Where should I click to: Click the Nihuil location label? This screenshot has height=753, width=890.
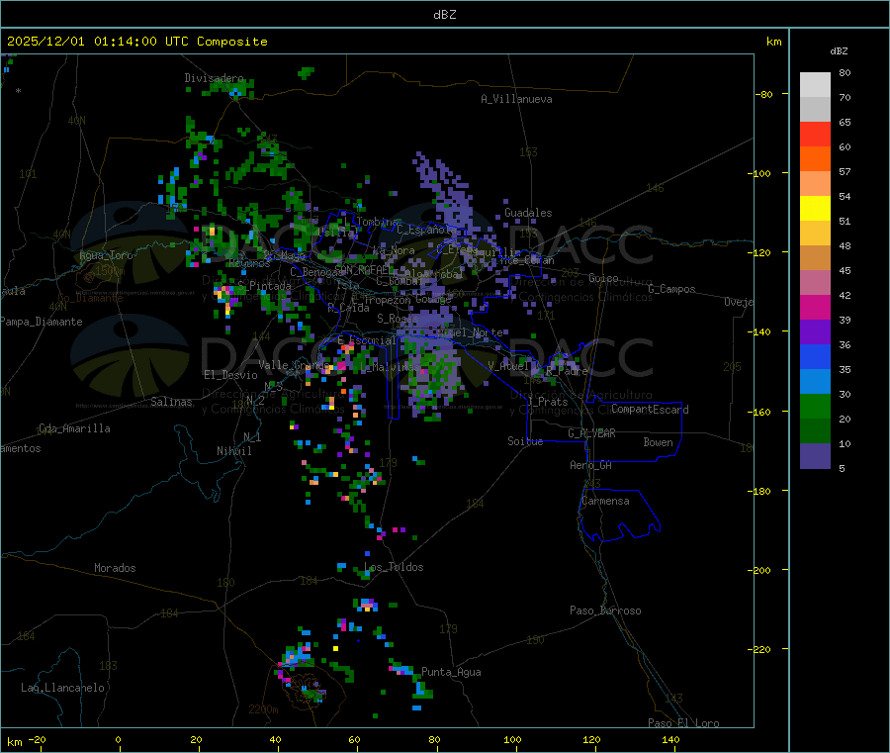coord(233,451)
